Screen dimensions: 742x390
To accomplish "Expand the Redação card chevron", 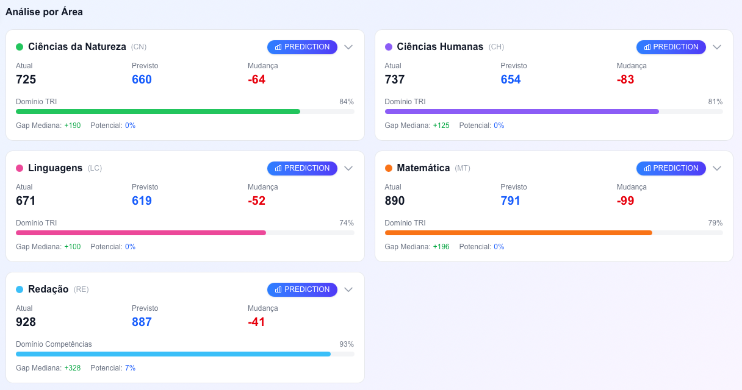I will click(348, 289).
